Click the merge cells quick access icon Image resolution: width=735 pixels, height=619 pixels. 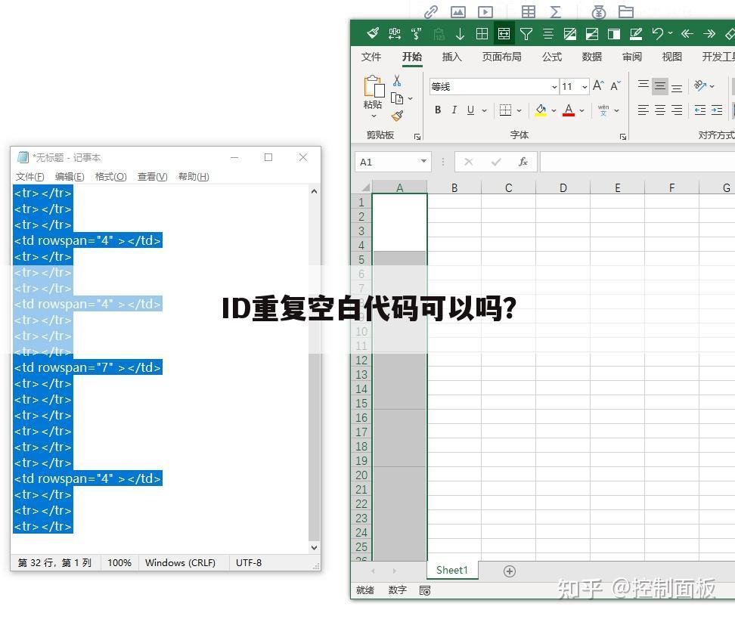504,34
